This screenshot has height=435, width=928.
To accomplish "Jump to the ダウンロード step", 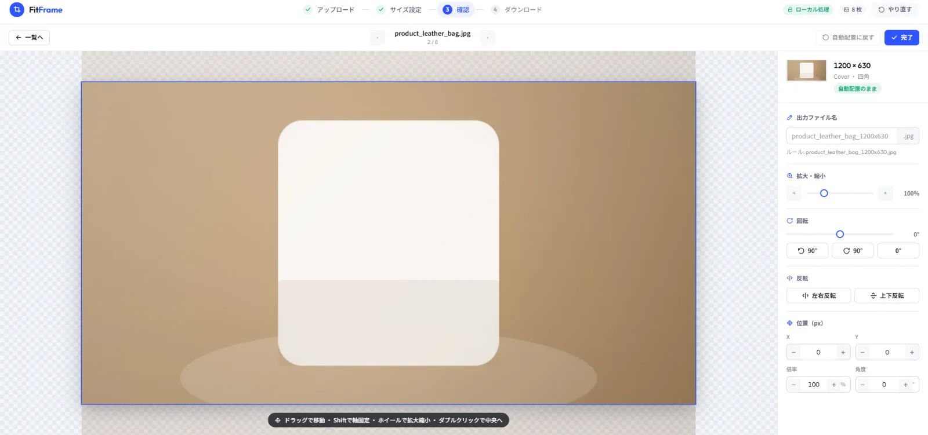I will coord(516,10).
